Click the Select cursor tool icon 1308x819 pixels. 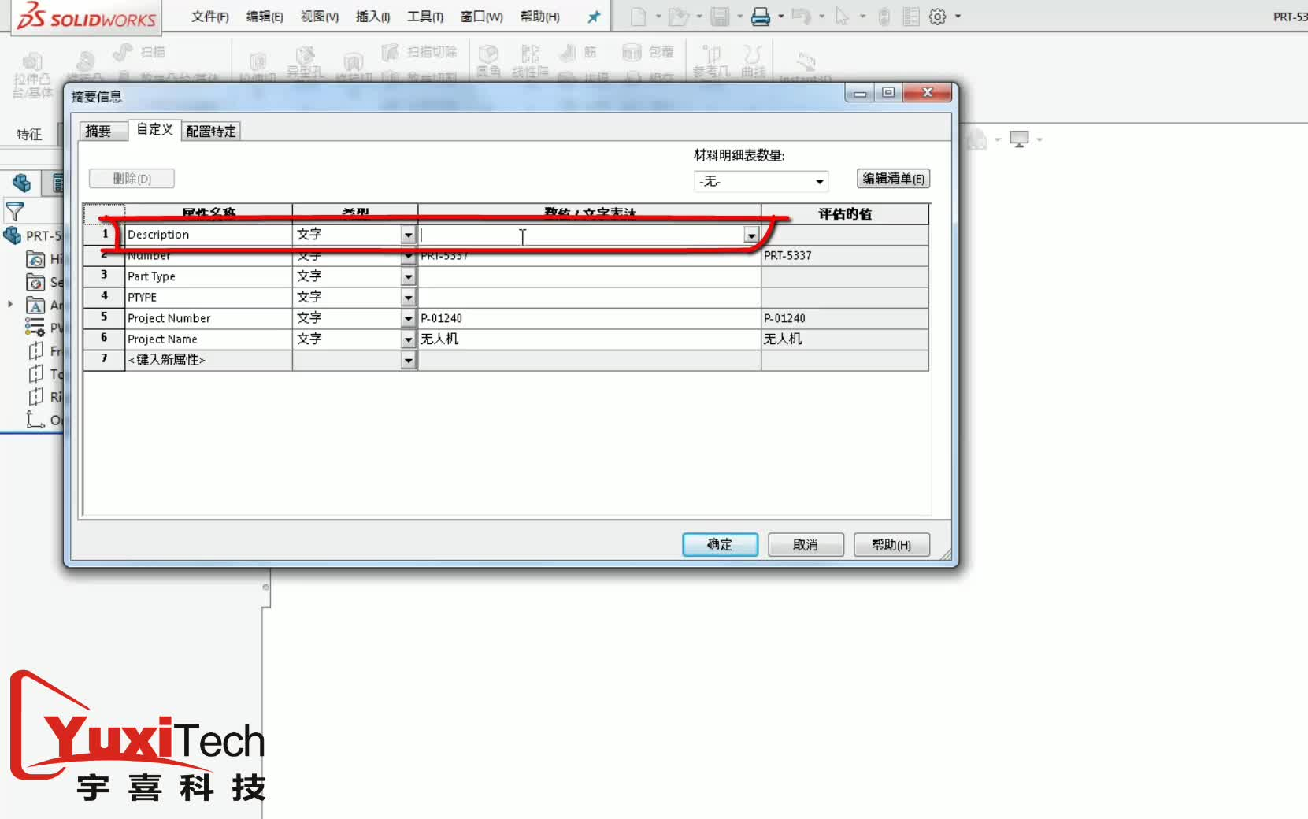pyautogui.click(x=842, y=17)
